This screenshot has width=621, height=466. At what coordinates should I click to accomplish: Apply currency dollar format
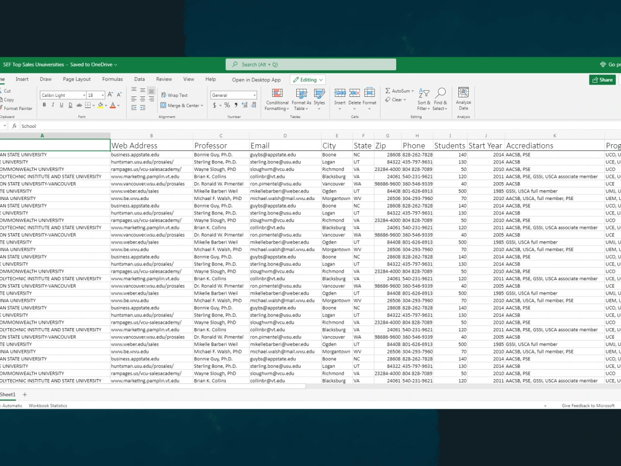(215, 106)
